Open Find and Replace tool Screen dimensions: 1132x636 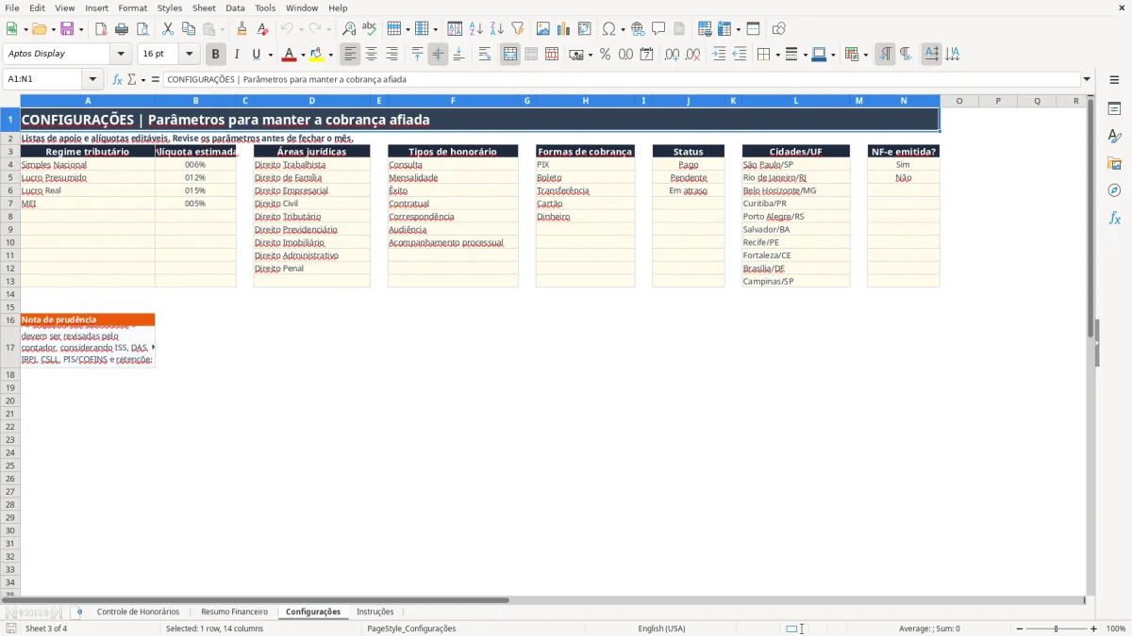(x=349, y=29)
